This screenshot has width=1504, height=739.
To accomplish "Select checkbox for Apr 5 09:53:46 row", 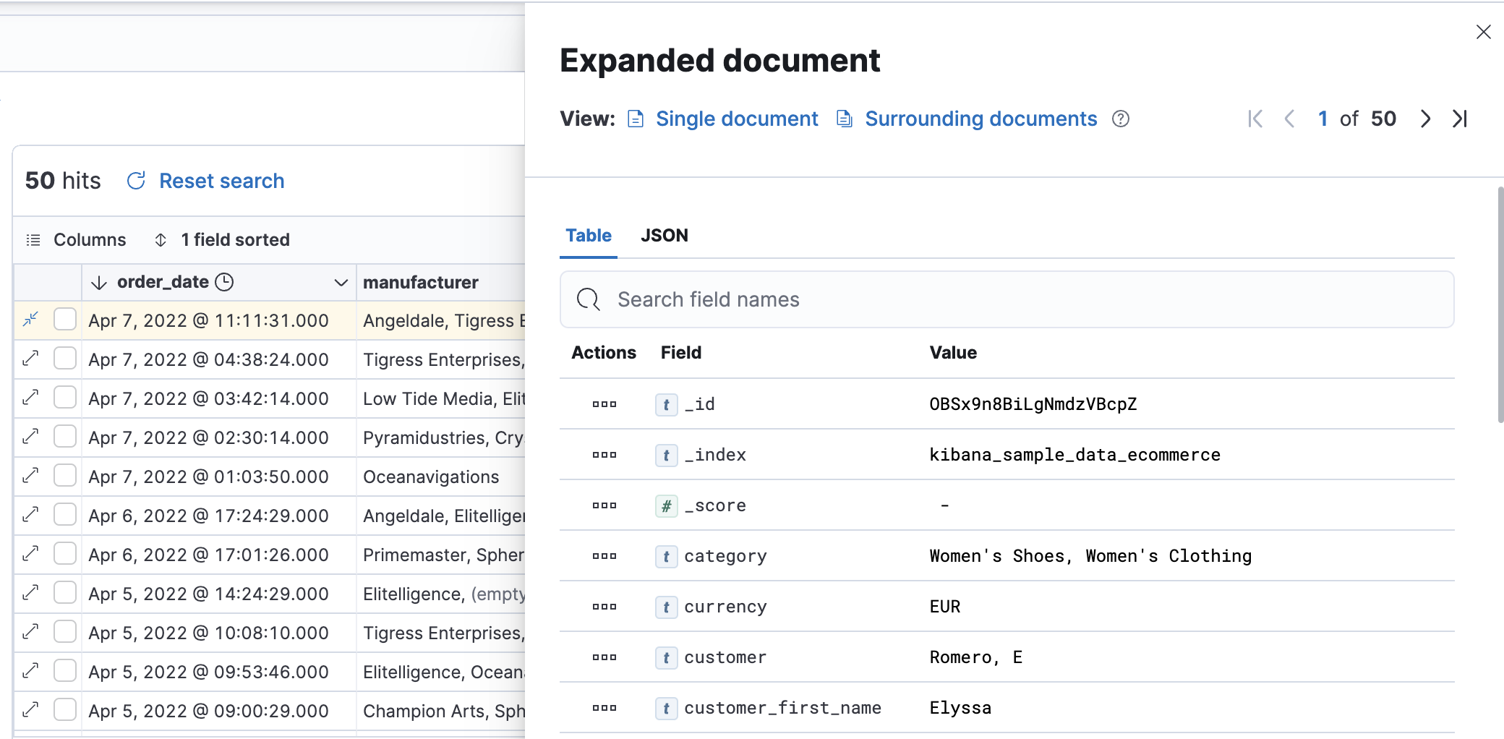I will (65, 670).
